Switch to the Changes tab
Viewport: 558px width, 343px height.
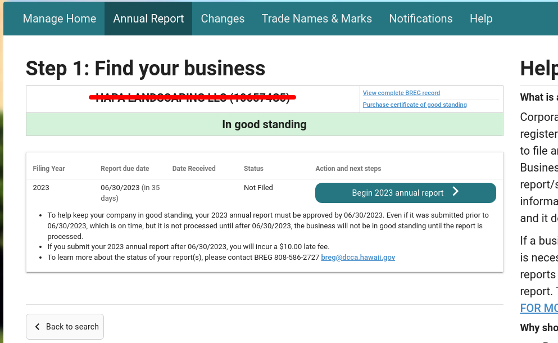click(x=223, y=19)
